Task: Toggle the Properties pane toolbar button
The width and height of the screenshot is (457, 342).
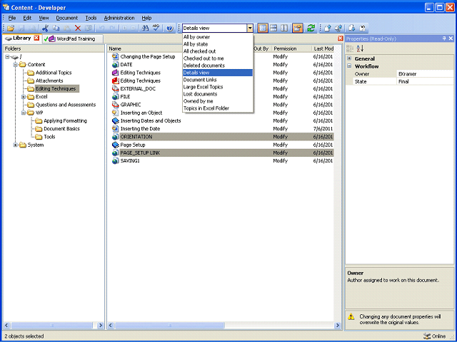Action: [x=298, y=28]
